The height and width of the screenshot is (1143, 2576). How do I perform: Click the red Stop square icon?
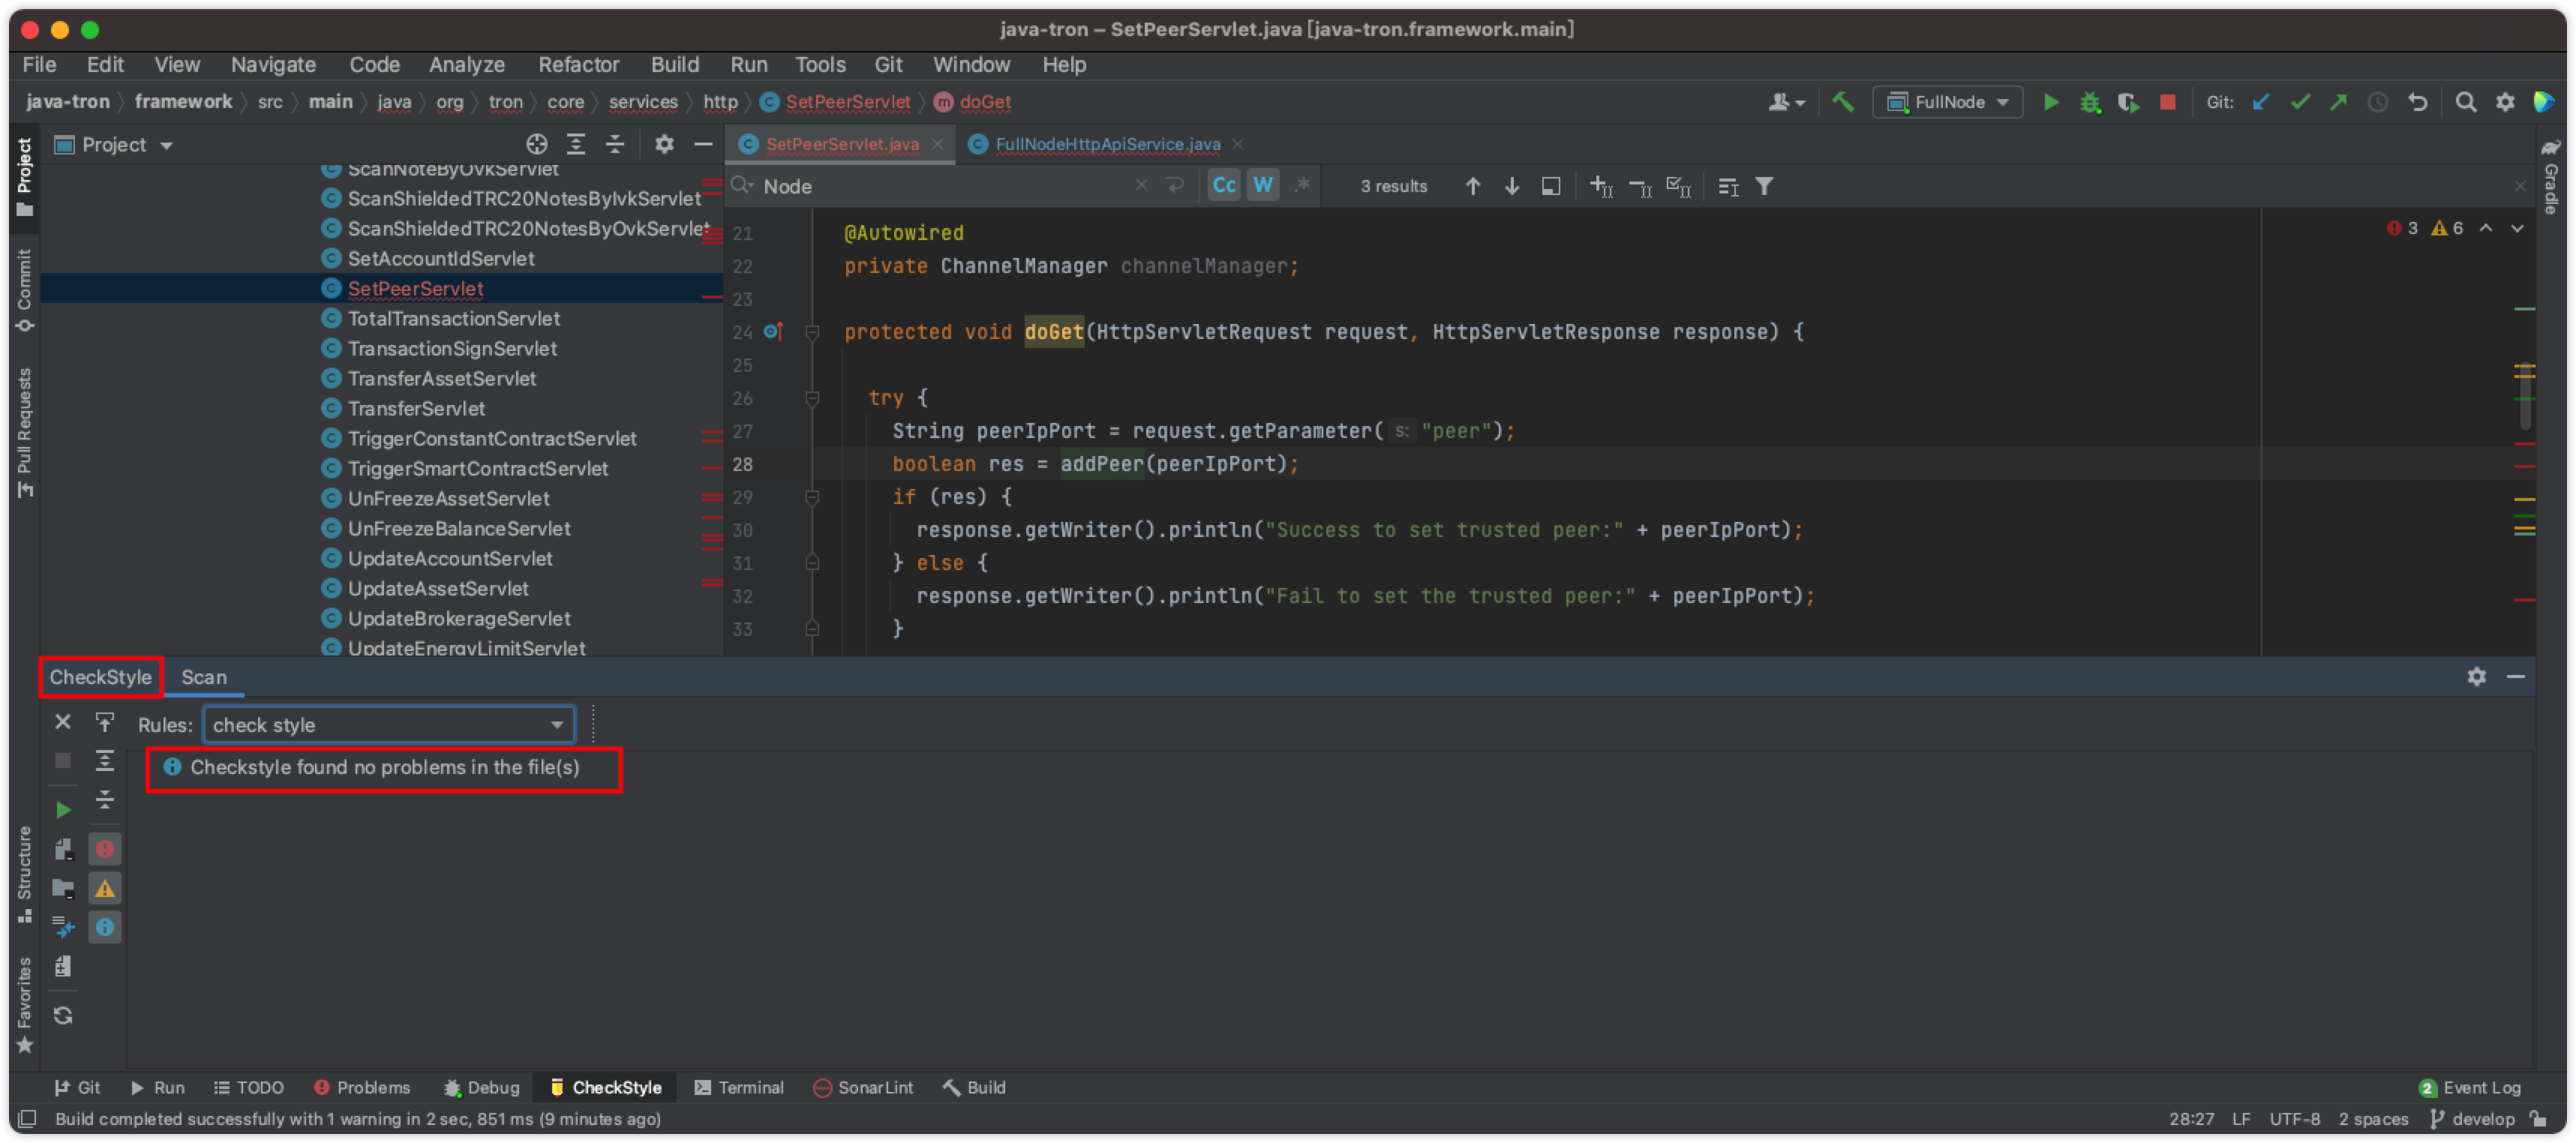coord(2167,102)
